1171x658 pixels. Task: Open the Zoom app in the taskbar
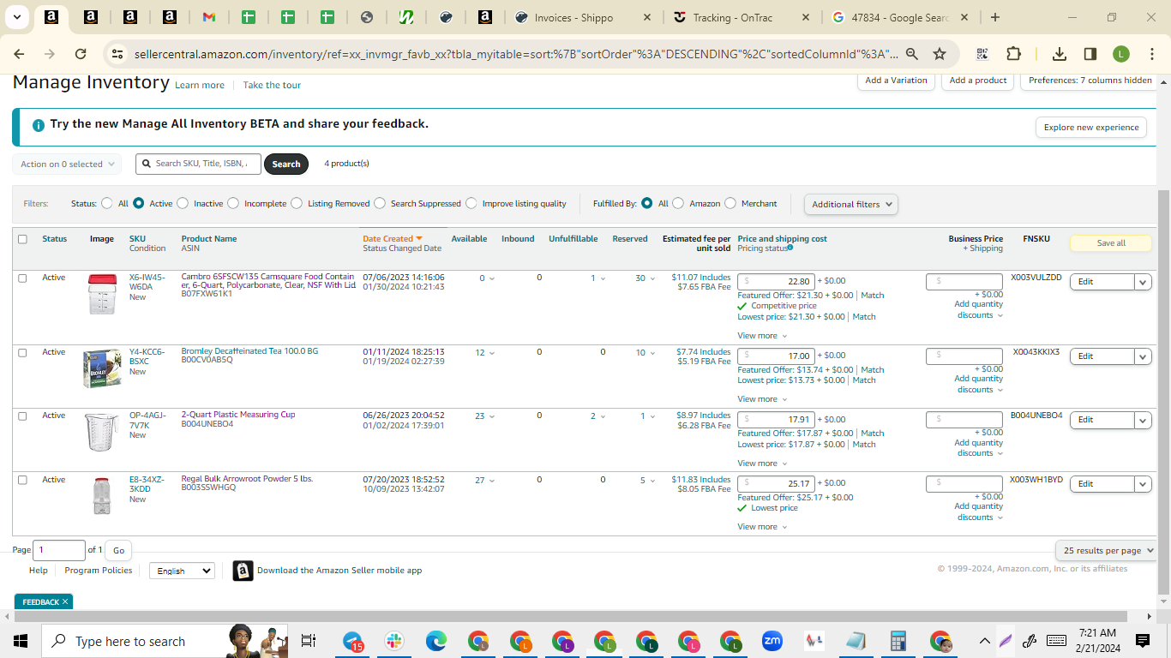pyautogui.click(x=772, y=641)
